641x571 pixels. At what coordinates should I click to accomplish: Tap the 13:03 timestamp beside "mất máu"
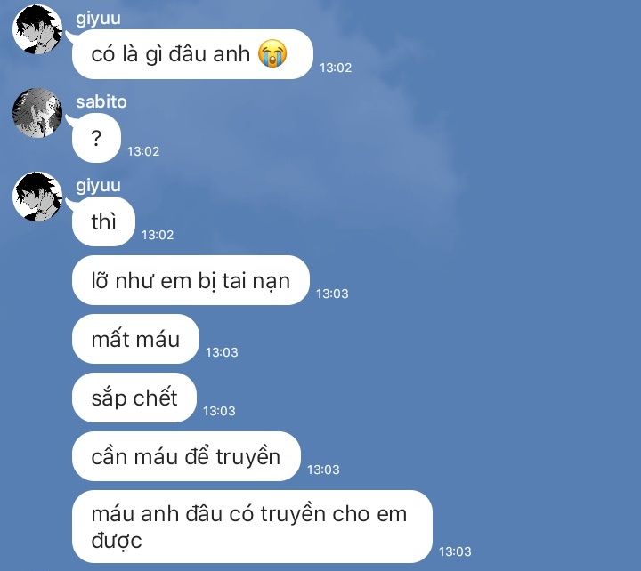pos(222,352)
